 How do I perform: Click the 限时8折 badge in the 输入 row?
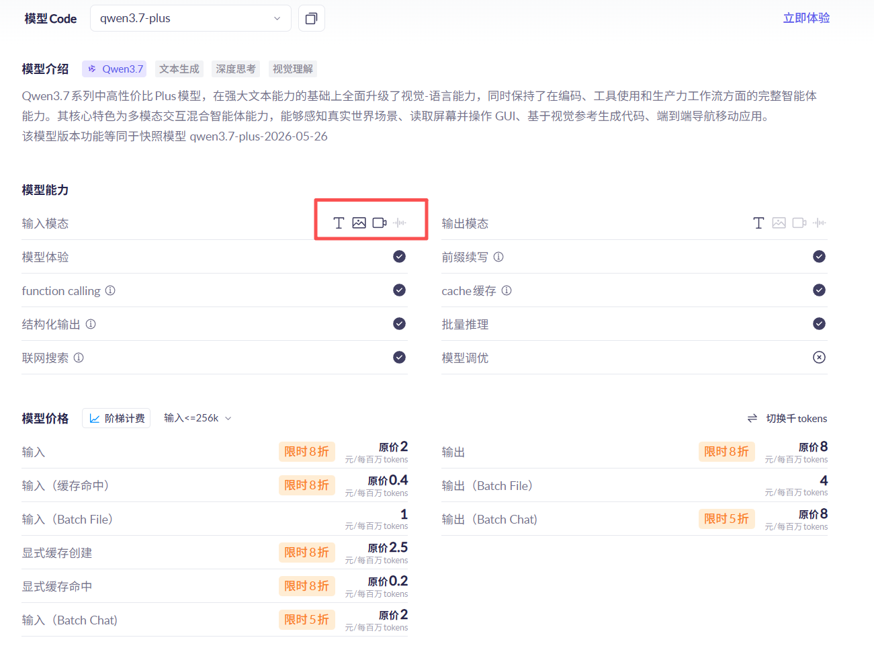click(307, 452)
